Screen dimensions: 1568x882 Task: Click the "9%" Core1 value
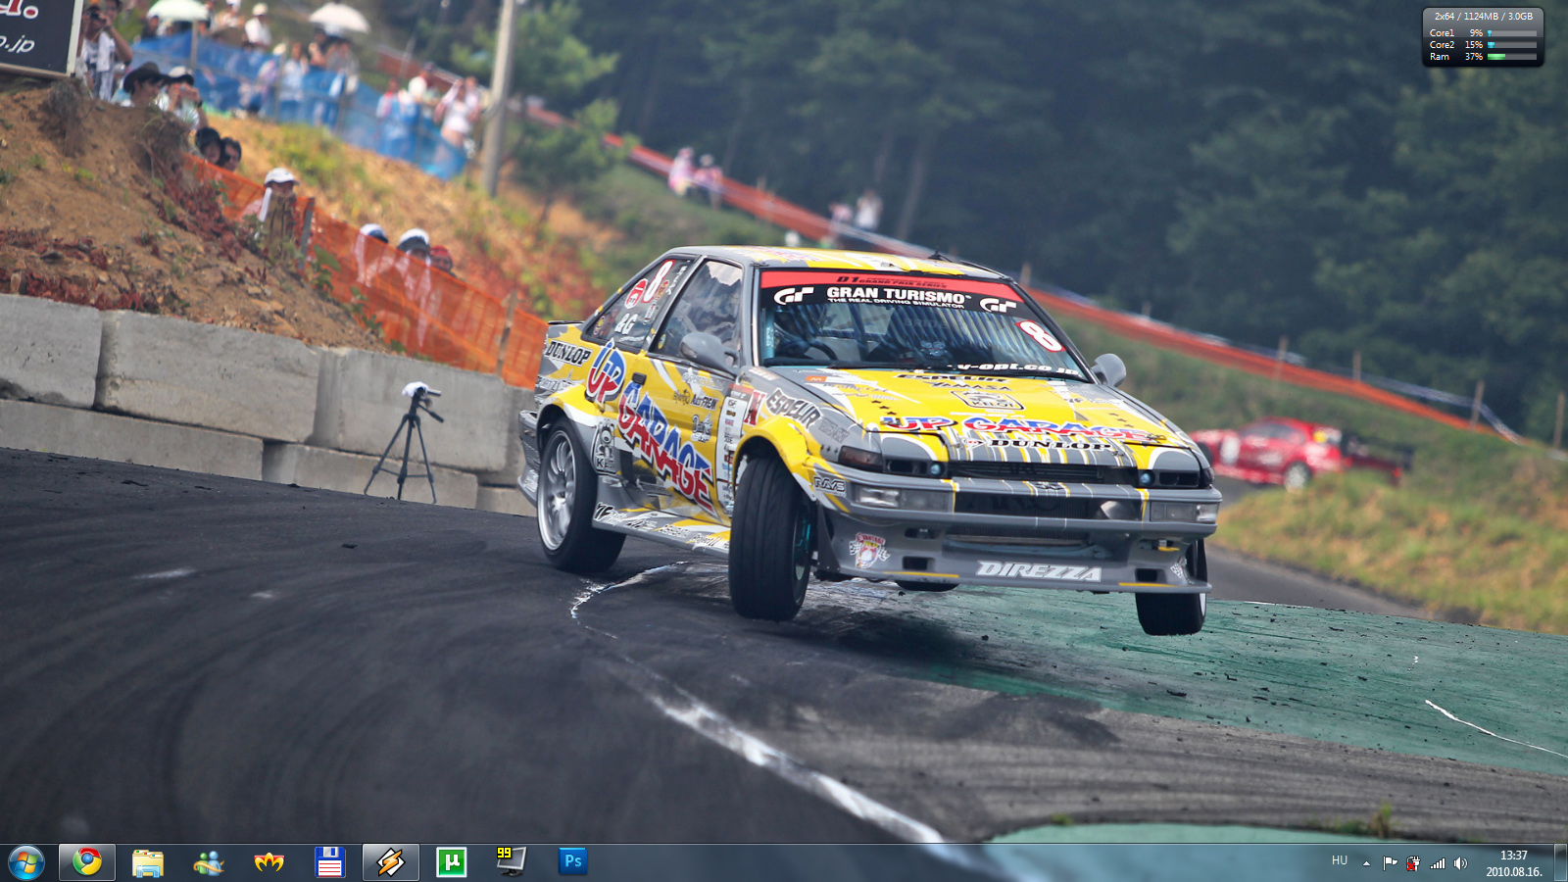(x=1476, y=33)
